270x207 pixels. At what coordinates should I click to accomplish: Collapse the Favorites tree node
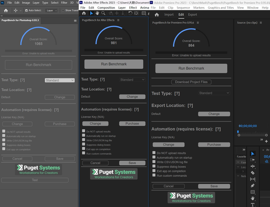[x=238, y=162]
